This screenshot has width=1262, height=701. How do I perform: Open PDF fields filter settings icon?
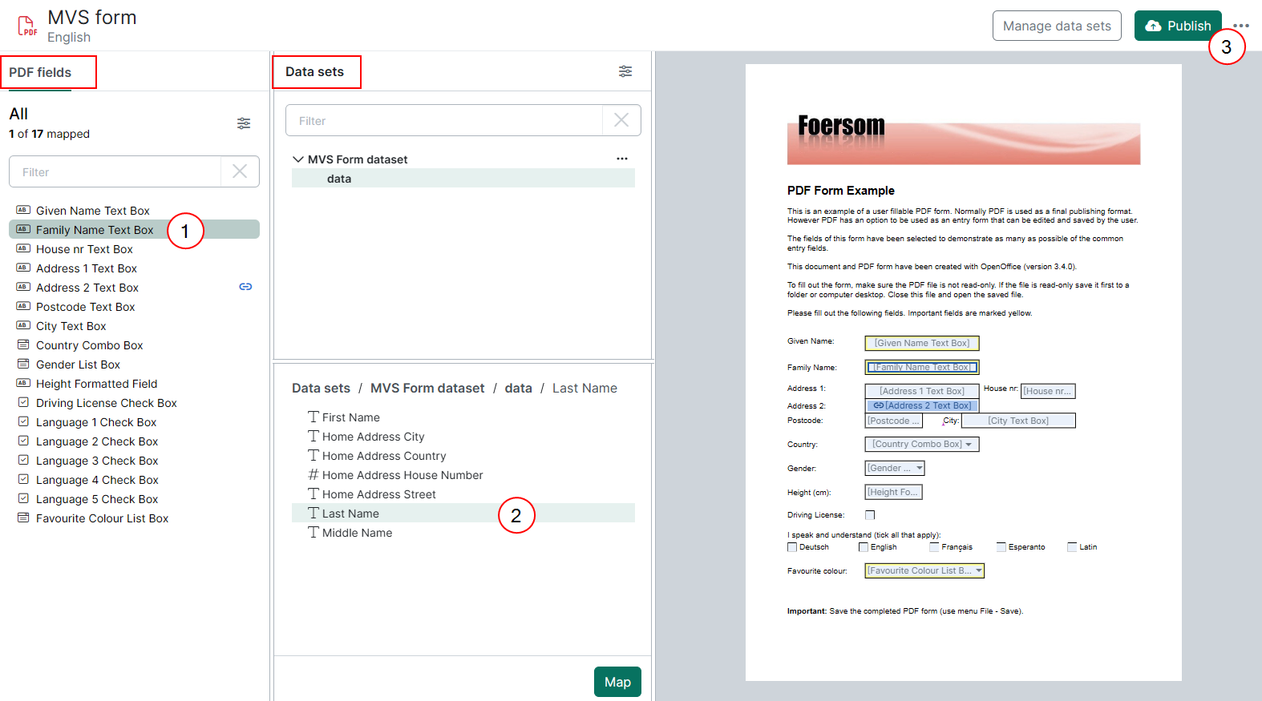click(244, 123)
